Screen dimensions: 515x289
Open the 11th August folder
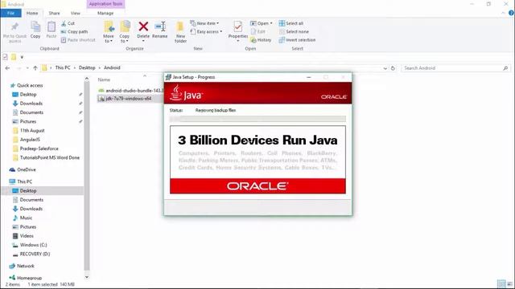click(32, 130)
